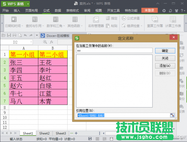Open the WPS 表格 application menu
The height and width of the screenshot is (142, 187).
click(15, 4)
